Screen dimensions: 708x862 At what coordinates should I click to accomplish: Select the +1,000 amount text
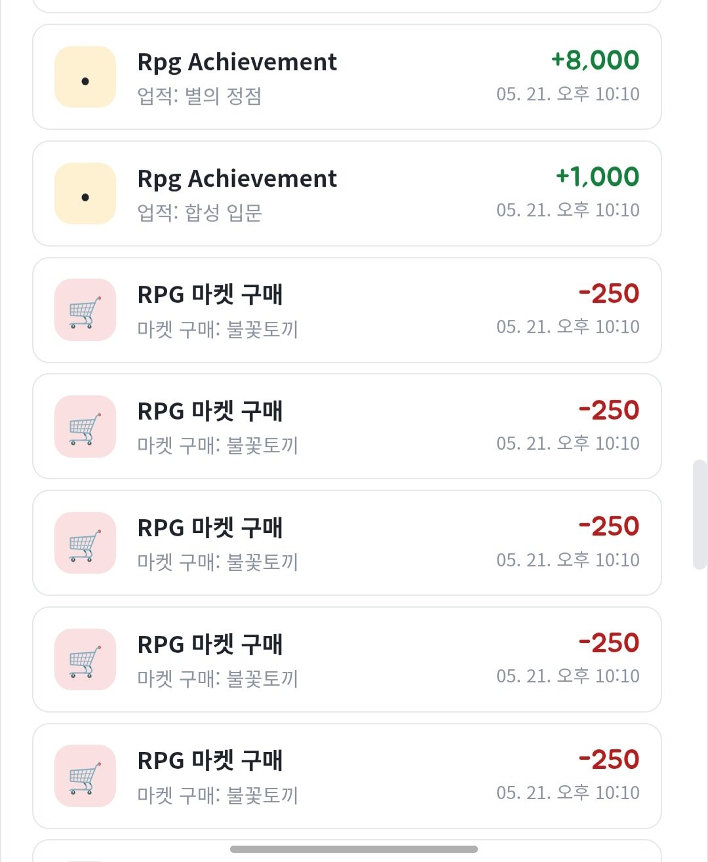[x=597, y=177]
